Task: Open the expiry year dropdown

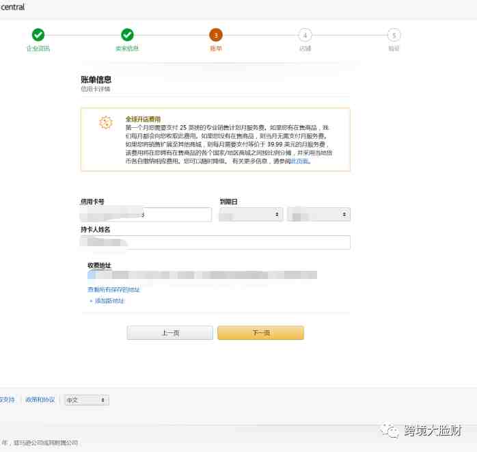Action: tap(319, 214)
